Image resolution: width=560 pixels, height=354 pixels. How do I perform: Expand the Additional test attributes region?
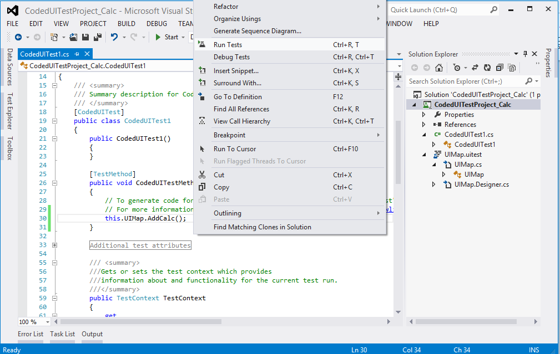point(54,245)
